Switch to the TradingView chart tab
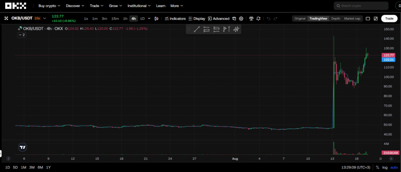 point(318,18)
